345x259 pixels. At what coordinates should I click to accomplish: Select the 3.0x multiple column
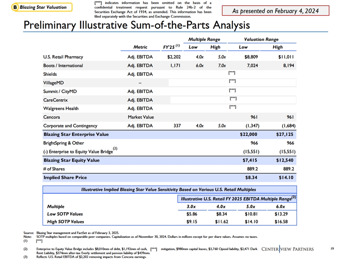[191, 206]
